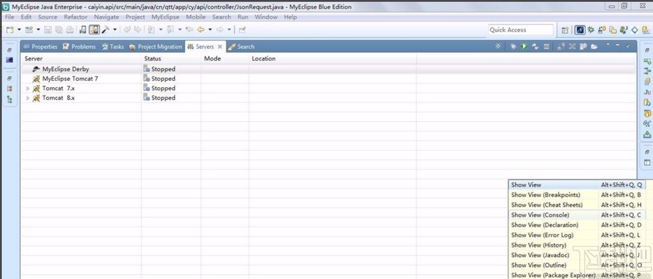
Task: Select the MyEclipse Tomcat 7 server row
Action: (x=328, y=78)
